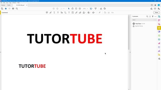Click the vertical scrollbar thumb
This screenshot has height=90, width=161.
129,33
